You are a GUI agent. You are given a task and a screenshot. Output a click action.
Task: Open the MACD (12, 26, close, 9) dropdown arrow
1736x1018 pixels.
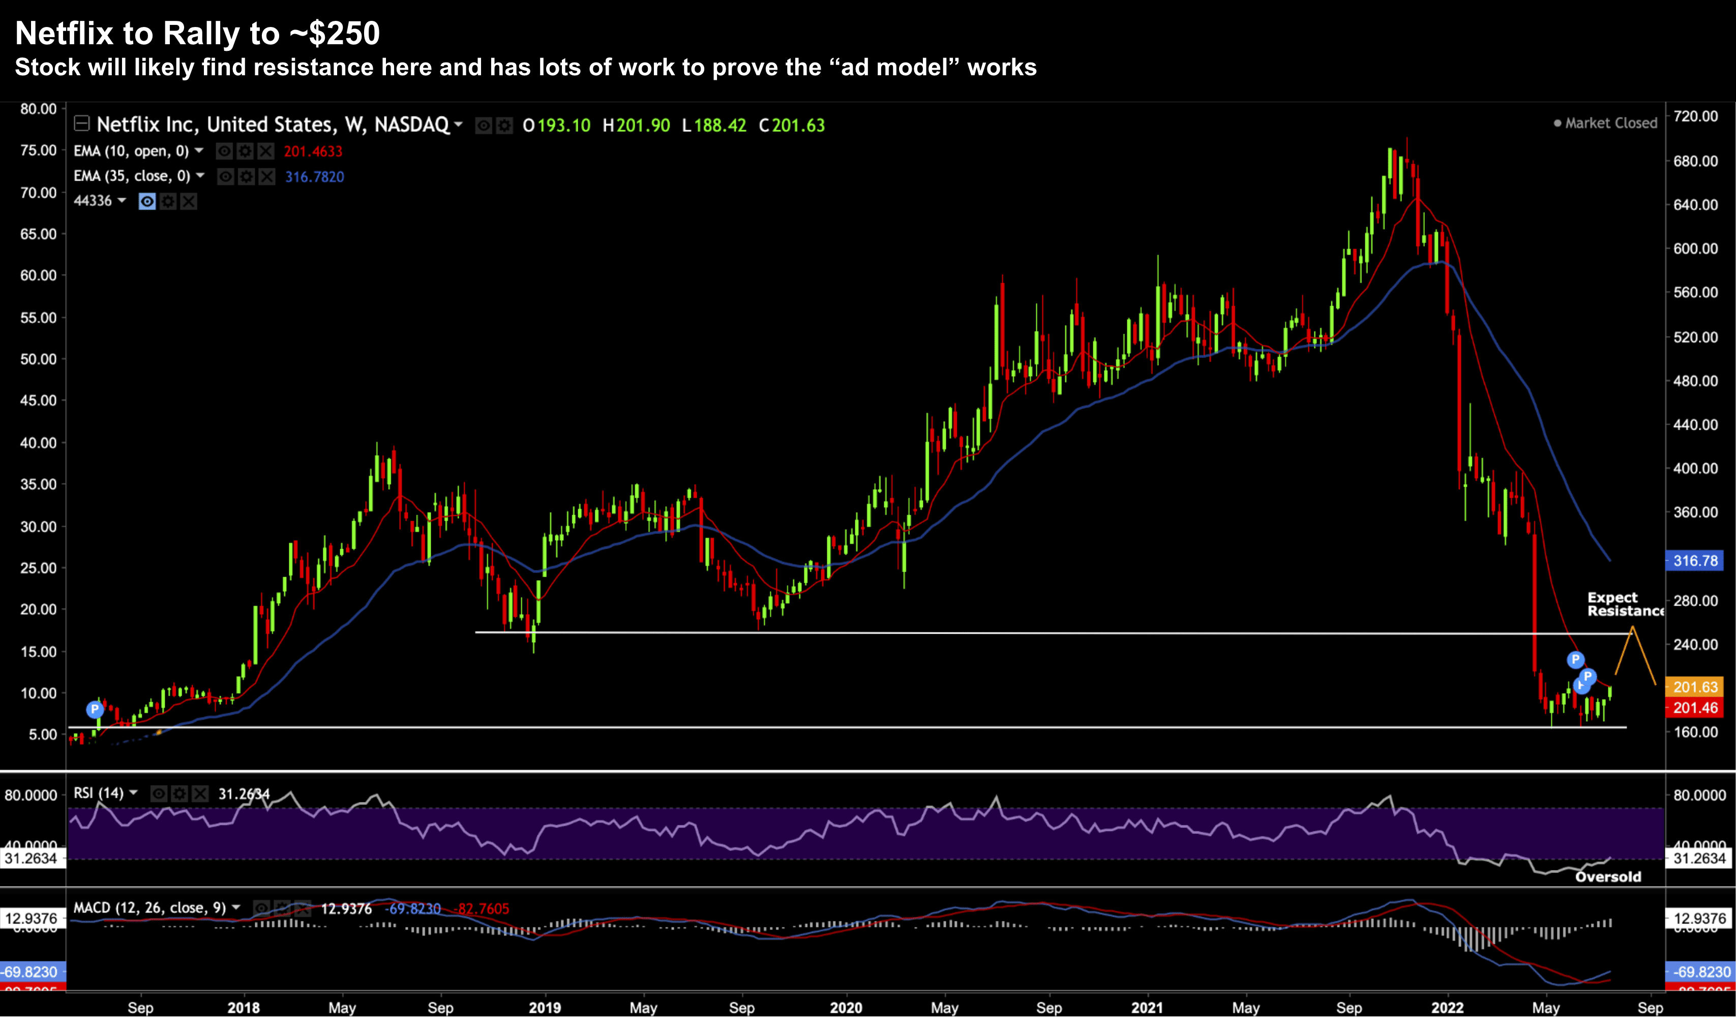coord(236,907)
